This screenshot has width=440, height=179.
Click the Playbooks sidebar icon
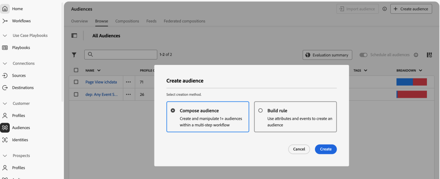pos(5,47)
